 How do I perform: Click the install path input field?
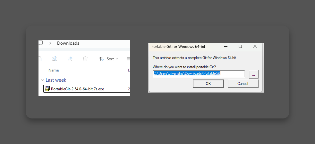[199, 74]
